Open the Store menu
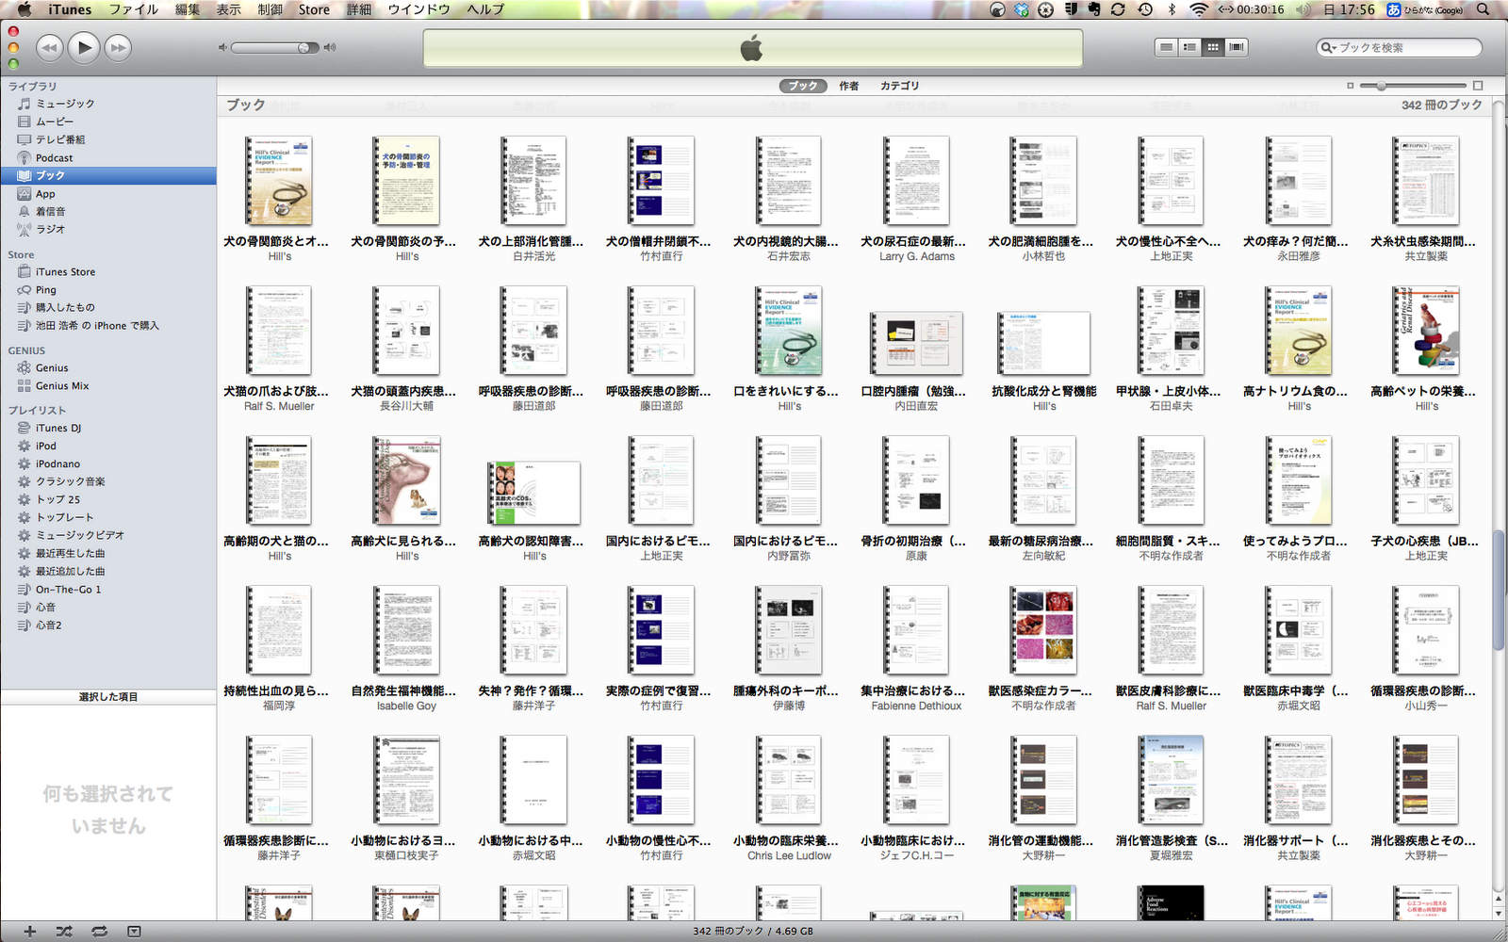1508x942 pixels. click(314, 9)
